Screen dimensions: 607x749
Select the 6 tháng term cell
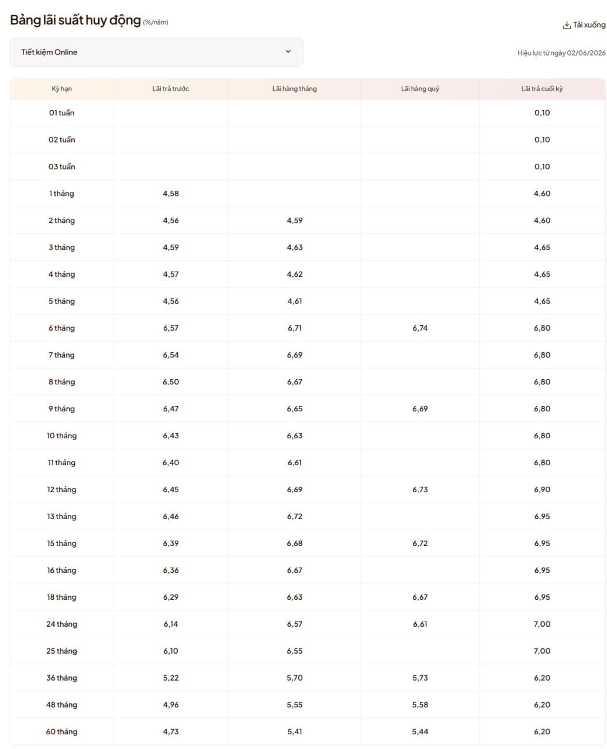click(61, 328)
